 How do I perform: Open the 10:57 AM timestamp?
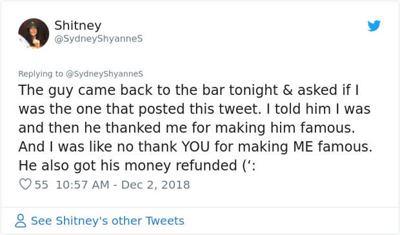tap(83, 185)
